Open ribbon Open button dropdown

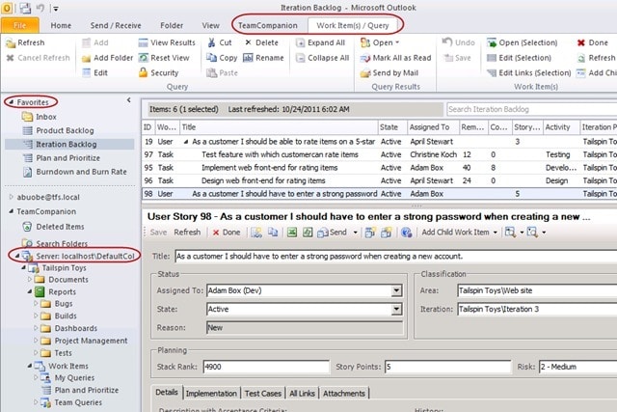point(397,42)
